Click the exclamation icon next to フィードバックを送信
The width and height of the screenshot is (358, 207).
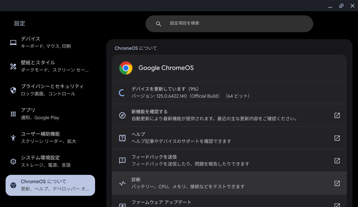point(122,161)
